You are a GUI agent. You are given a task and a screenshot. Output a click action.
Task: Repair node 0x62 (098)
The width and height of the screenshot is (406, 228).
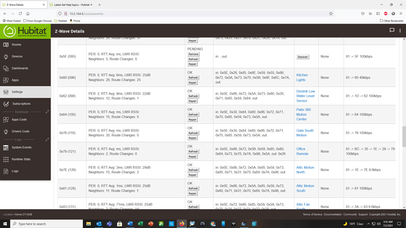pos(192,101)
